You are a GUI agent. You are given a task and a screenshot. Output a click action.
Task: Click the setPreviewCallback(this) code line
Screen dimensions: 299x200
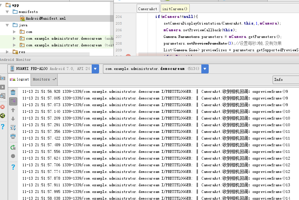click(x=200, y=30)
